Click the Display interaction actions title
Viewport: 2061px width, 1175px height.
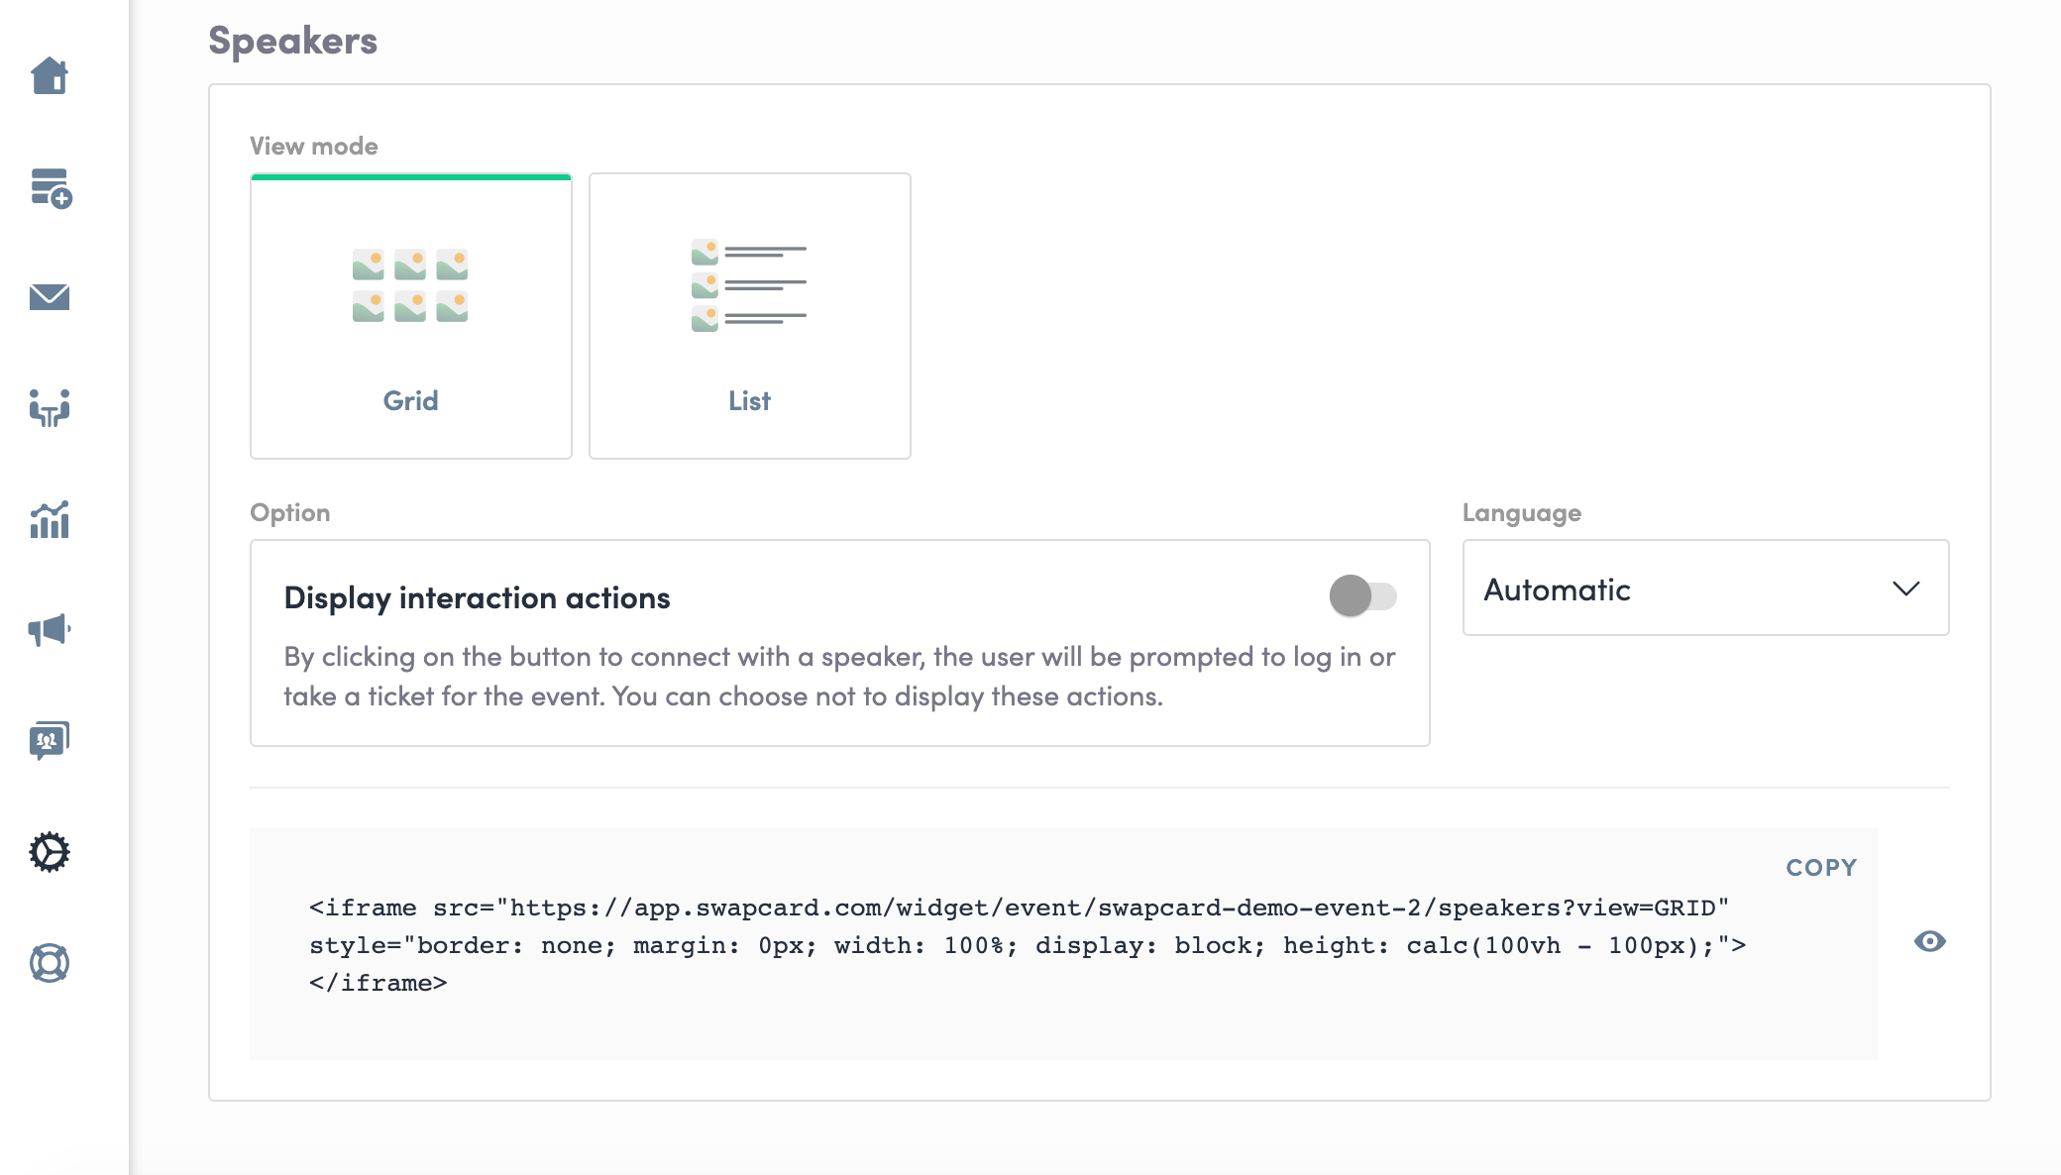(477, 598)
